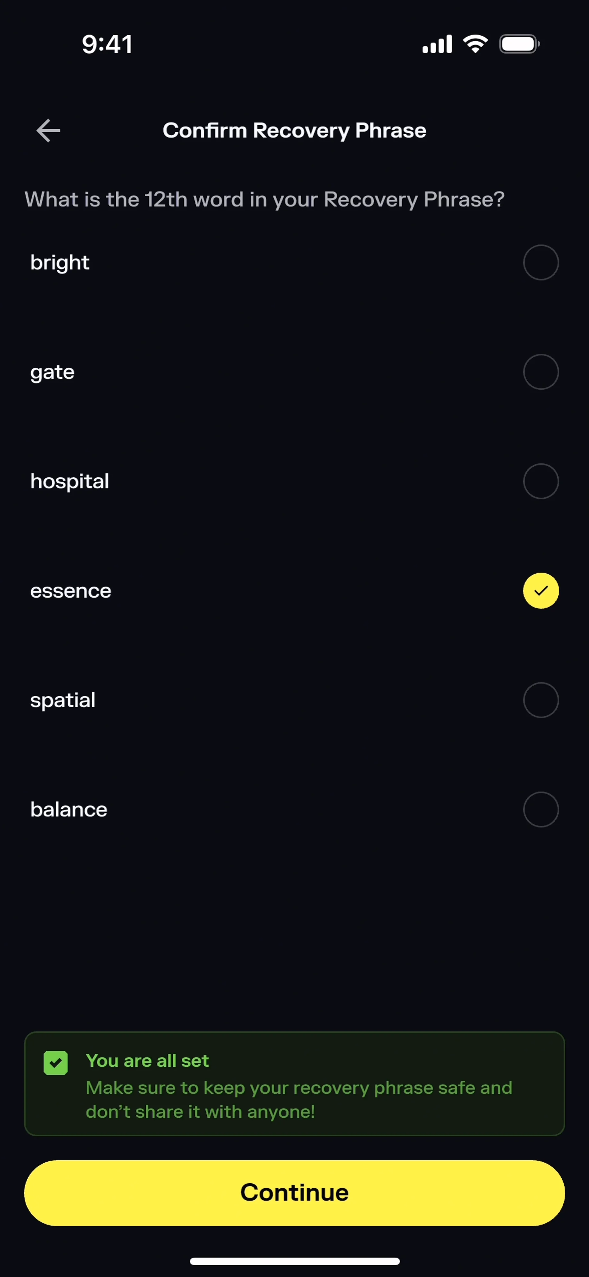Tap the word label hospital

point(70,481)
